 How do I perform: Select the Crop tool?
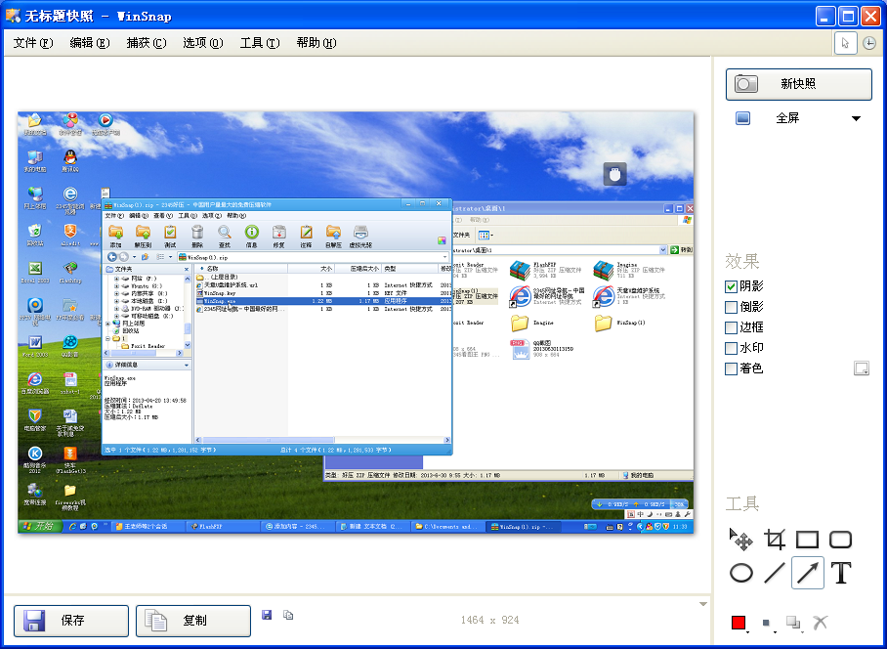pyautogui.click(x=775, y=540)
